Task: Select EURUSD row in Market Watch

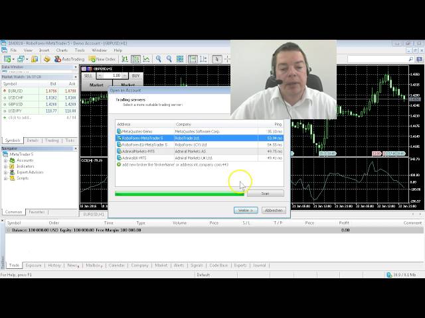Action: [40, 91]
